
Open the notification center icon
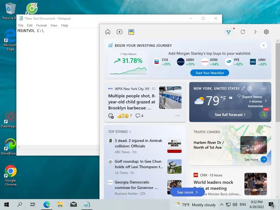pyautogui.click(x=272, y=205)
